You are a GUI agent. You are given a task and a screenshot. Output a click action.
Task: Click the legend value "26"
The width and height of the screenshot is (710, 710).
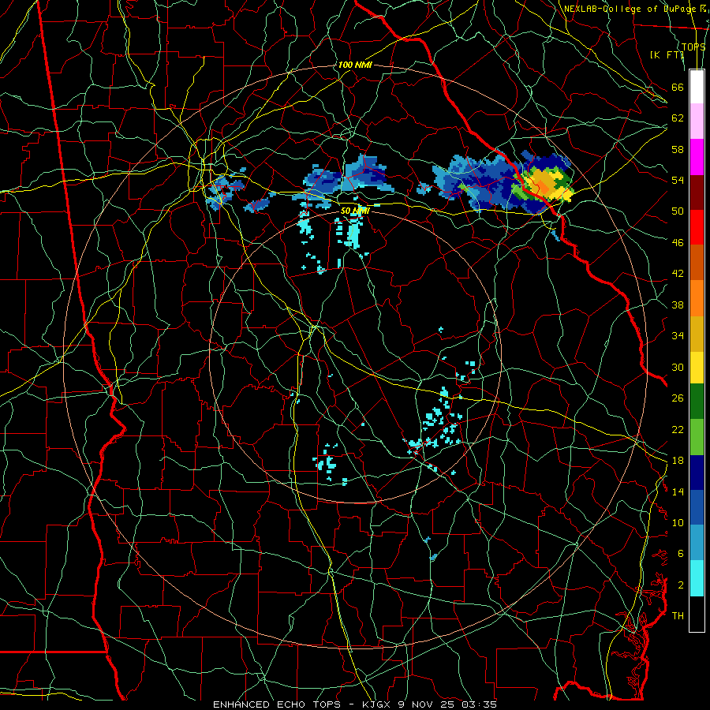coord(678,398)
